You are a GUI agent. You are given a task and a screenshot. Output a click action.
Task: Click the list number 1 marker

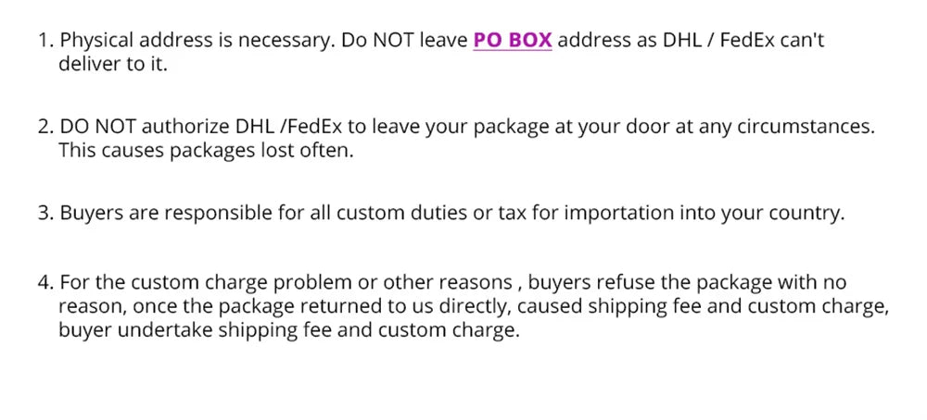44,41
